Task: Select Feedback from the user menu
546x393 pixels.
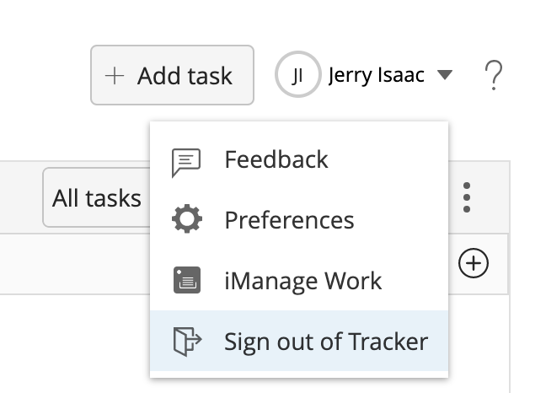Action: (276, 159)
